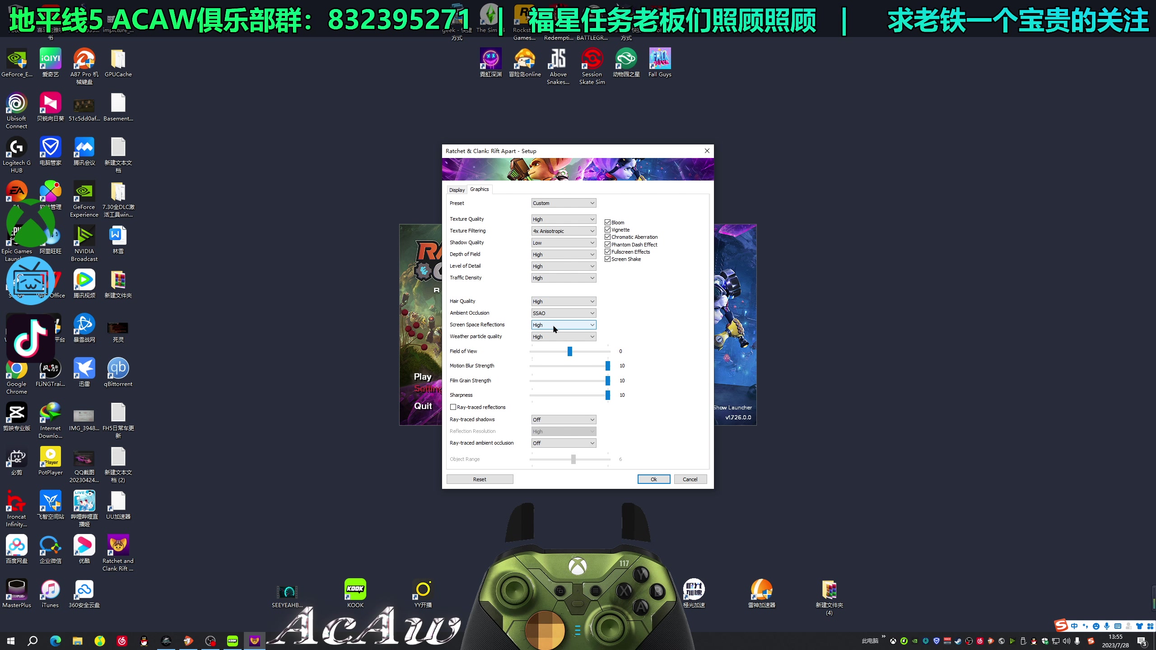
Task: Launch Microsoft Edge from taskbar
Action: pyautogui.click(x=55, y=641)
